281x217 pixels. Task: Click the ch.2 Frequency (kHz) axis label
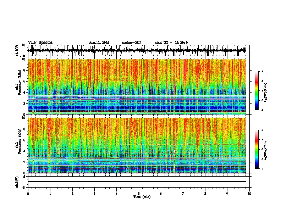18,141
